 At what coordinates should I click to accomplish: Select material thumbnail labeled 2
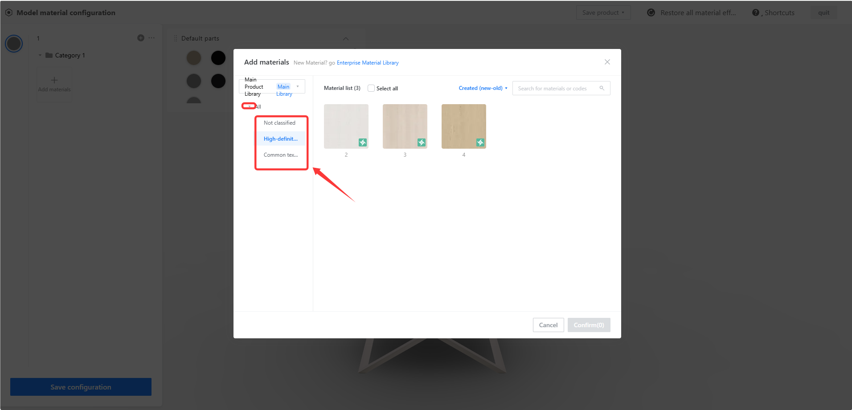(346, 126)
